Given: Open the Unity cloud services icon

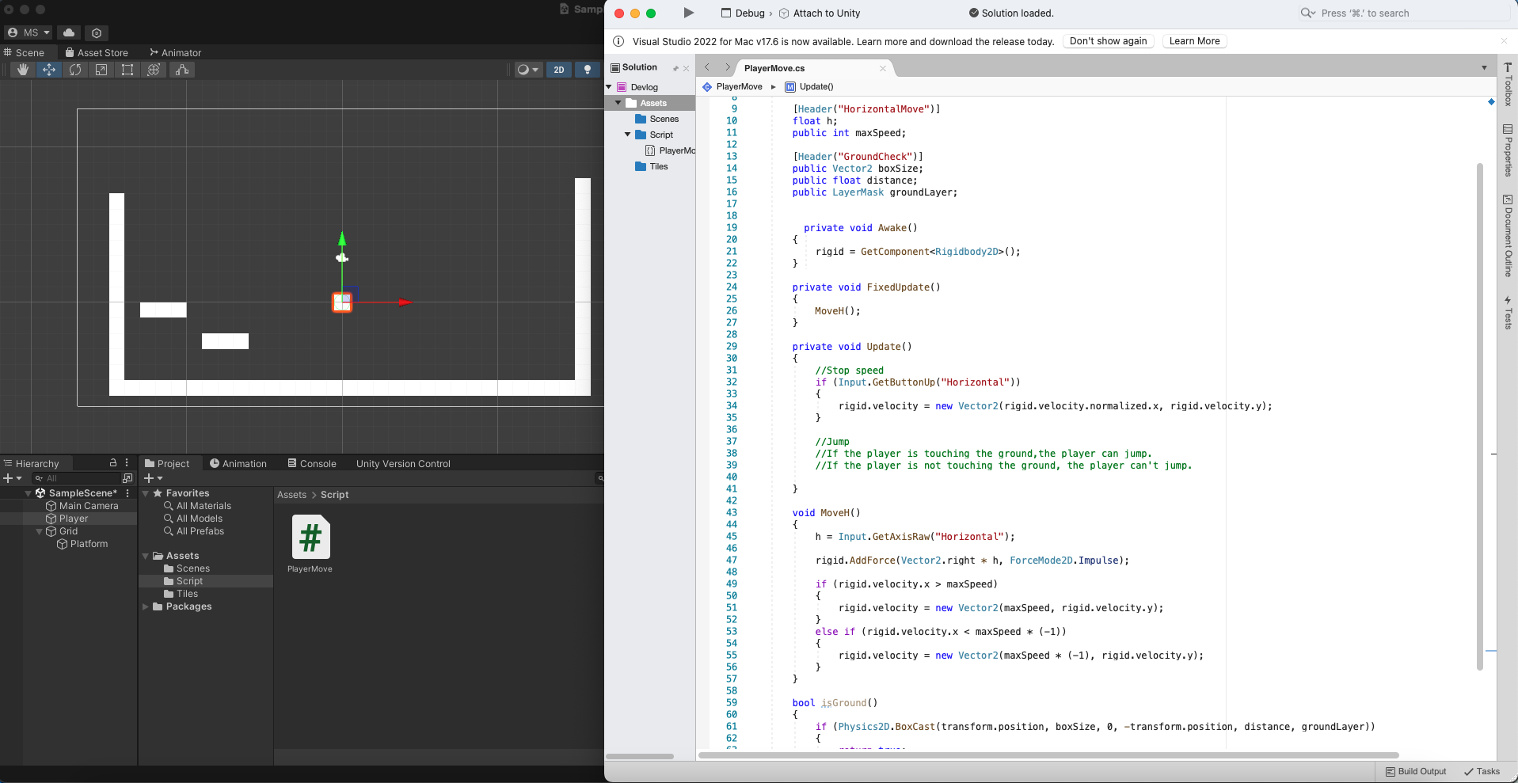Looking at the screenshot, I should click(69, 32).
